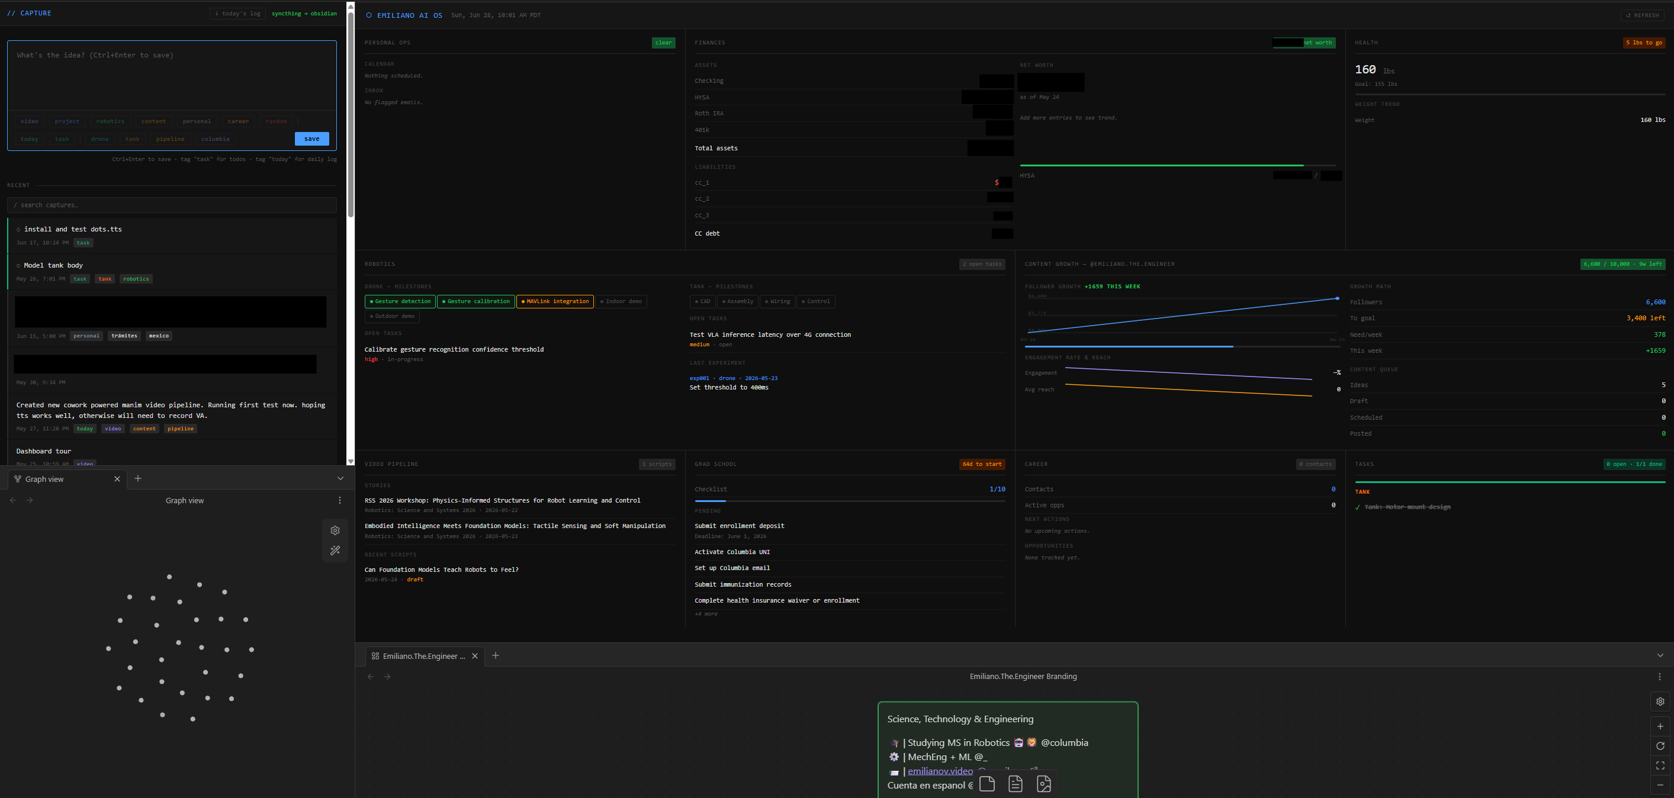Click the follower goal progress bar
Viewport: 1674px width, 798px height.
[x=1183, y=346]
